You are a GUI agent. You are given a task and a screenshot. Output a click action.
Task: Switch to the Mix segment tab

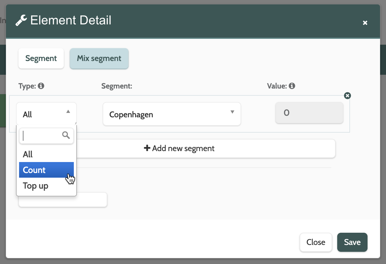tap(99, 58)
